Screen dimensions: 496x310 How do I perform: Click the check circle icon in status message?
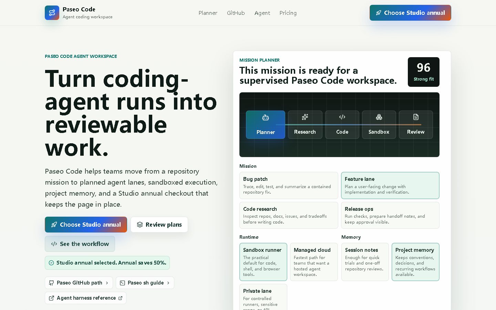coord(51,263)
